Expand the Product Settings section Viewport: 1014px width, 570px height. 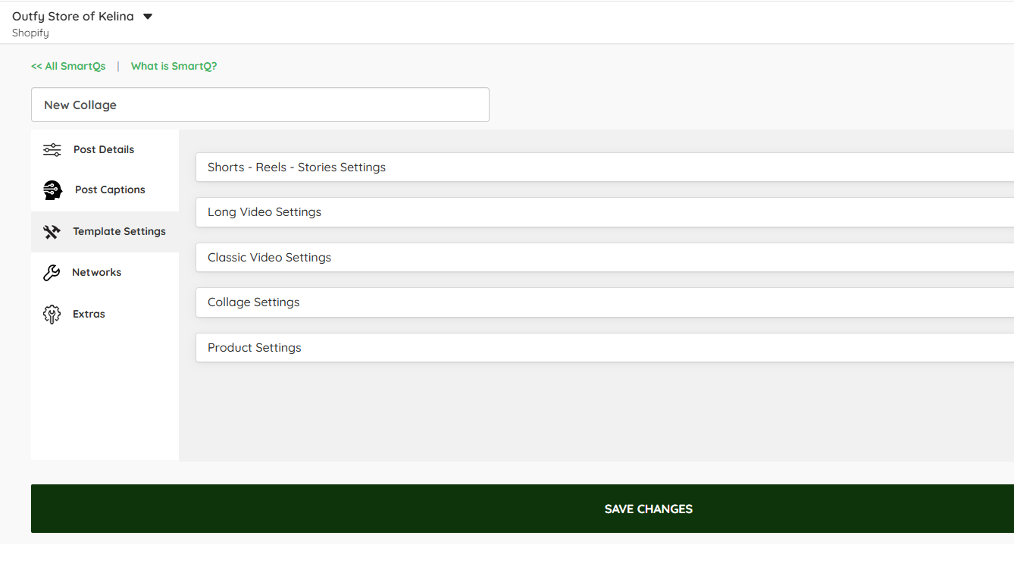[605, 348]
